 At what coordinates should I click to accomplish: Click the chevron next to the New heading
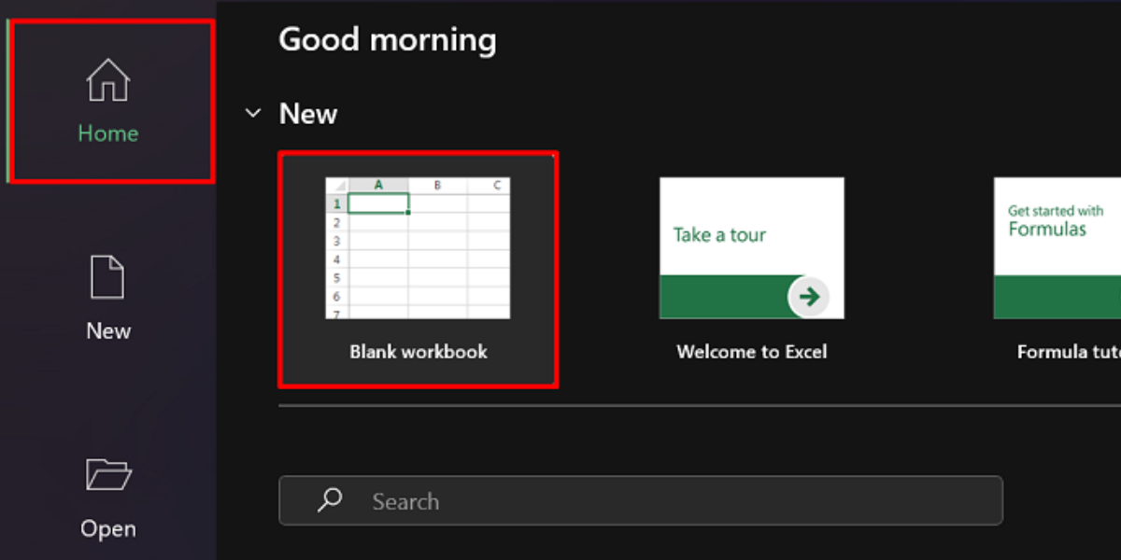pyautogui.click(x=252, y=112)
